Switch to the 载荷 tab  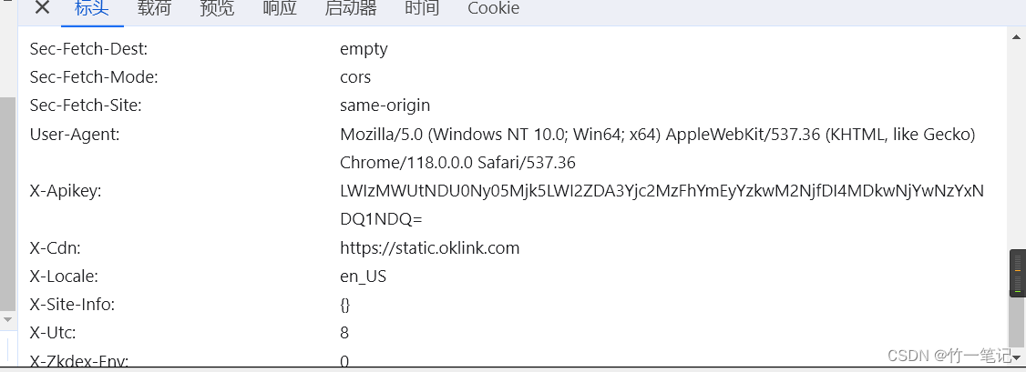154,8
